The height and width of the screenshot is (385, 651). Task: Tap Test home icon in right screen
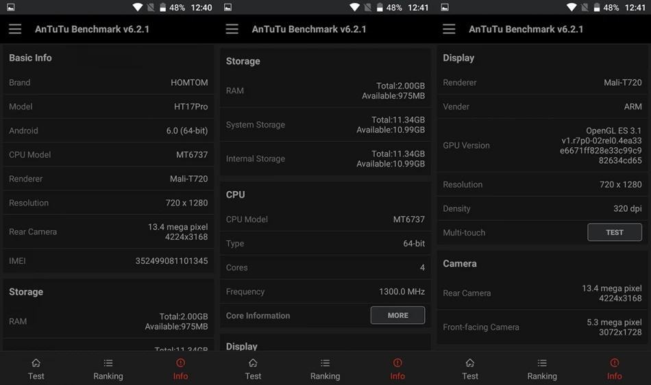[470, 363]
